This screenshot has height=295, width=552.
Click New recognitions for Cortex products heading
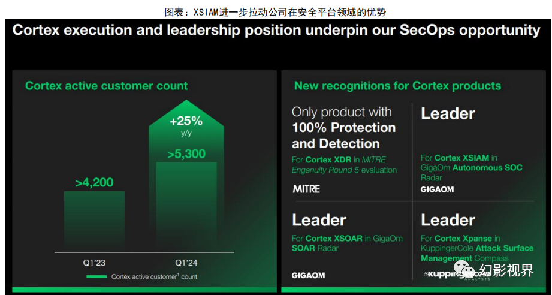(397, 86)
